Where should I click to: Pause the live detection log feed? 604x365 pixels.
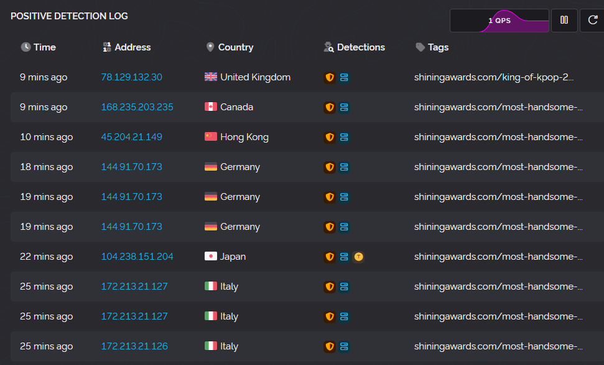(564, 21)
